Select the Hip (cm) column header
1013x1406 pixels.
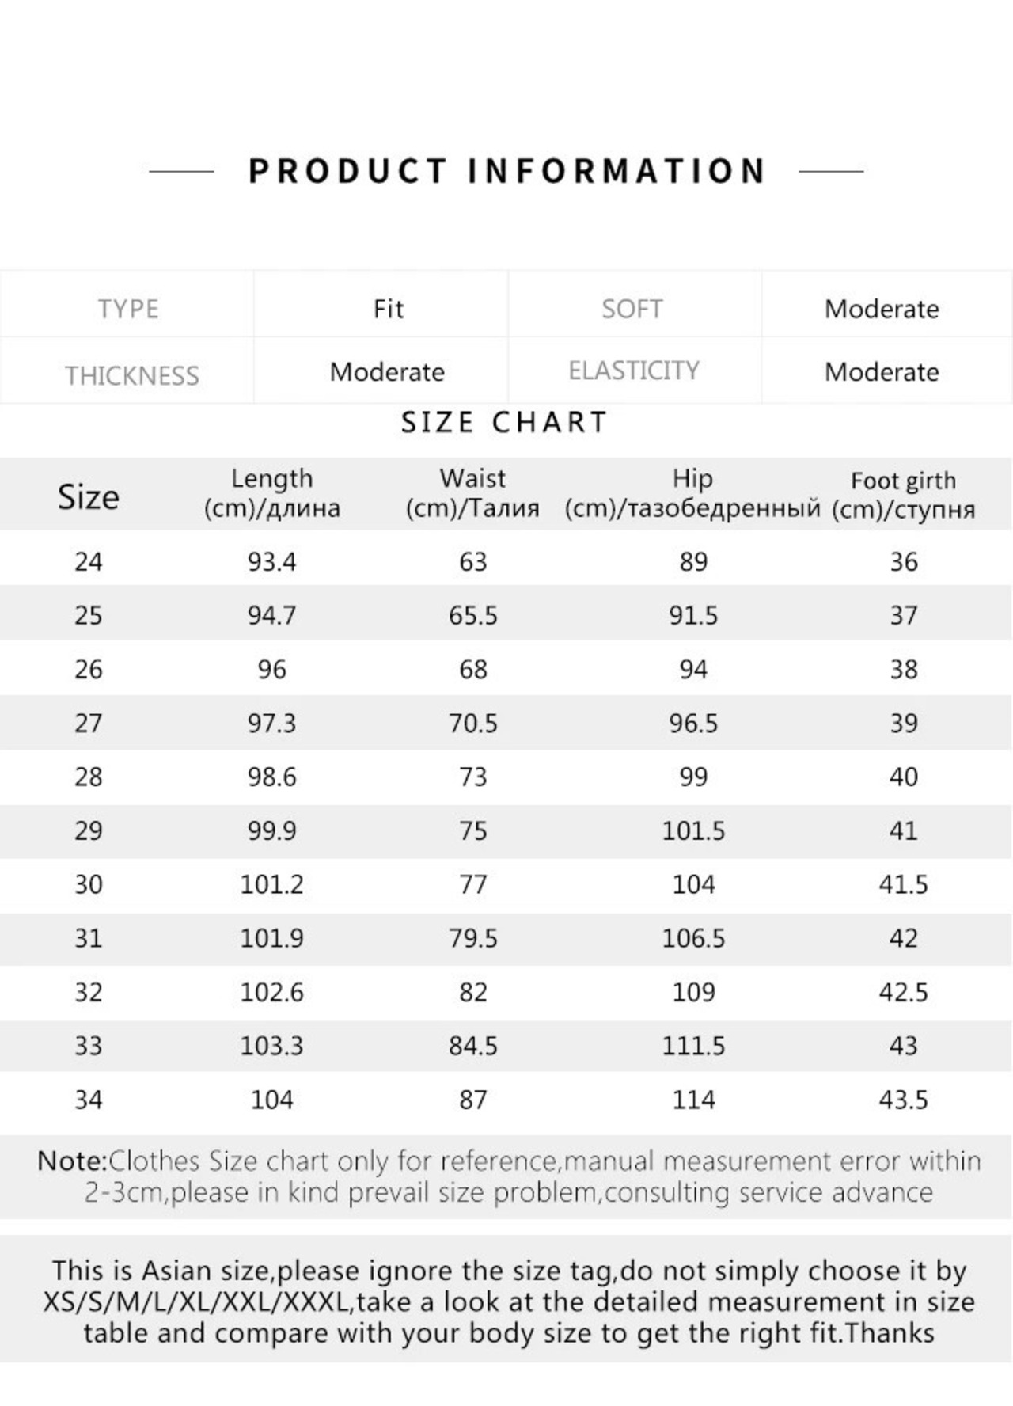692,493
